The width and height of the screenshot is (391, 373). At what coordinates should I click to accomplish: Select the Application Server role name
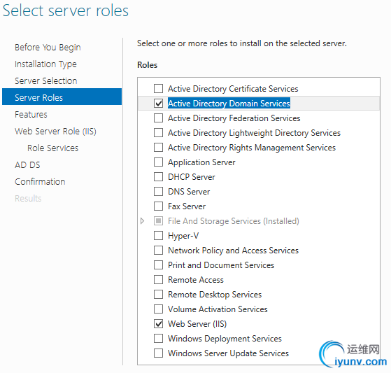[x=201, y=162]
